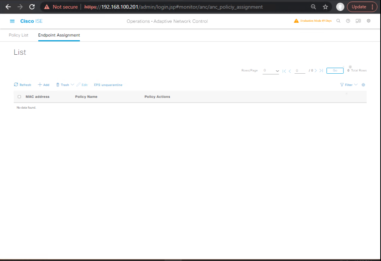The width and height of the screenshot is (381, 261).
Task: Open the Rows/Page dropdown
Action: [x=271, y=71]
